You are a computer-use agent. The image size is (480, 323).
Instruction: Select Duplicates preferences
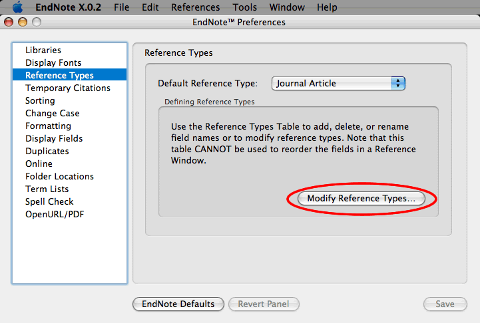pos(69,152)
